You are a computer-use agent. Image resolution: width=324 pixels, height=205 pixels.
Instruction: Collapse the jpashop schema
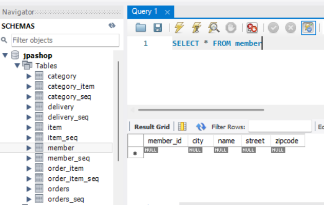coord(6,55)
